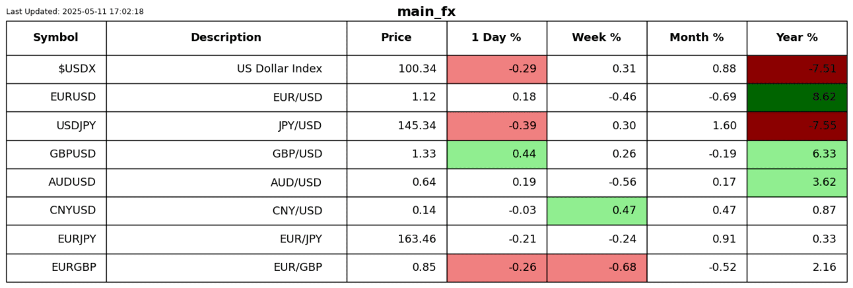
Task: Click the Last Updated timestamp text
Action: coord(75,11)
